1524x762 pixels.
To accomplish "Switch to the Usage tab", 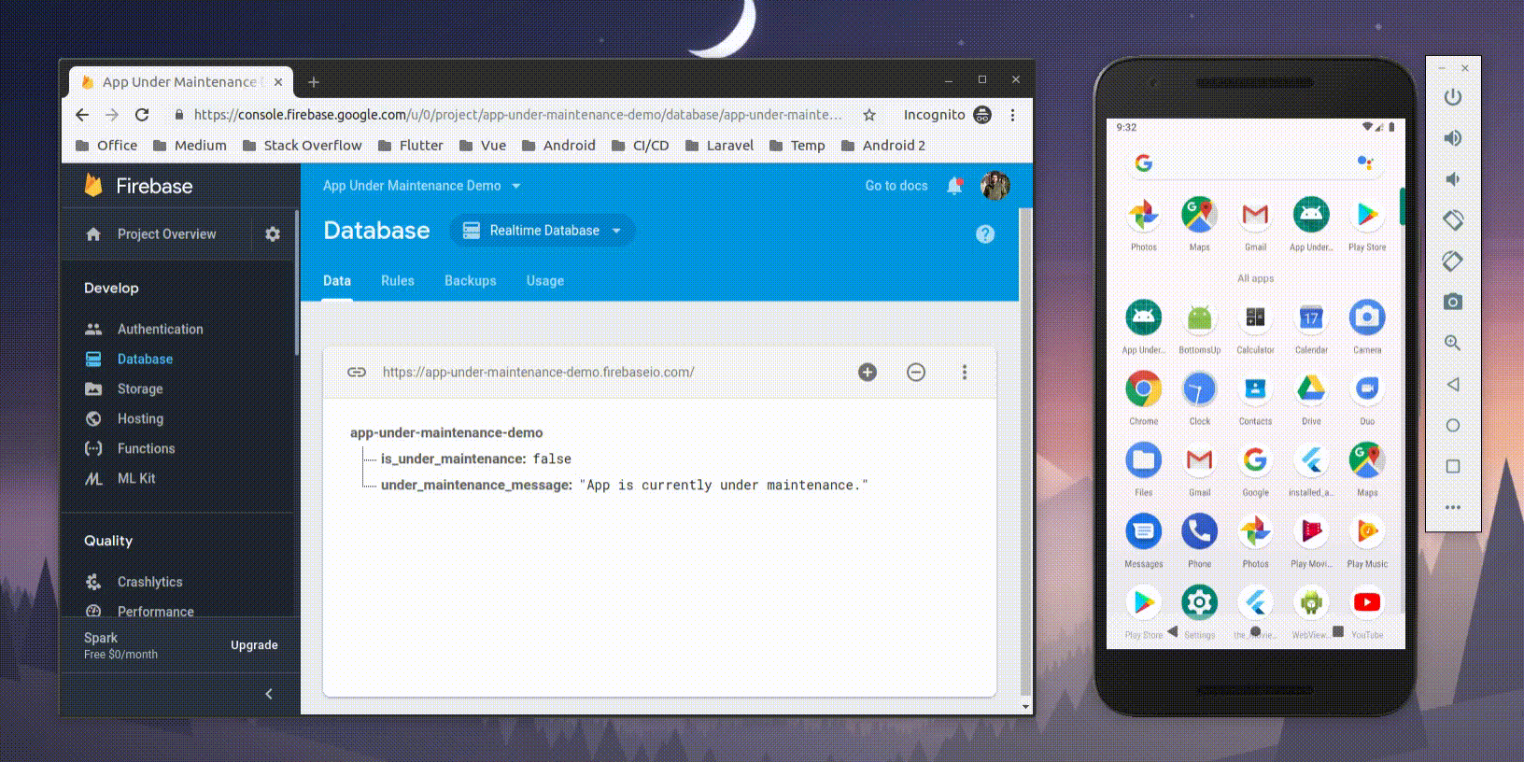I will tap(545, 281).
